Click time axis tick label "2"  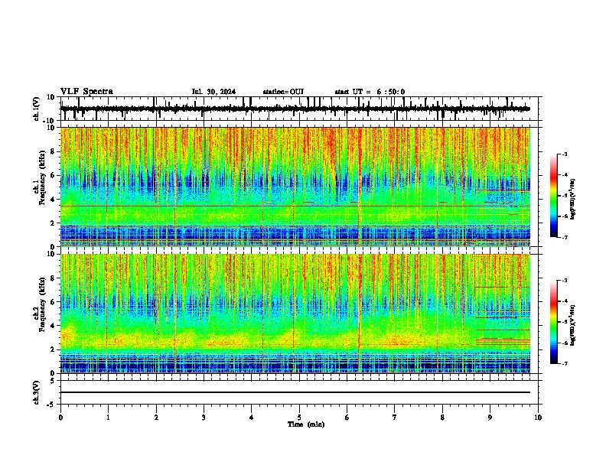coord(156,418)
